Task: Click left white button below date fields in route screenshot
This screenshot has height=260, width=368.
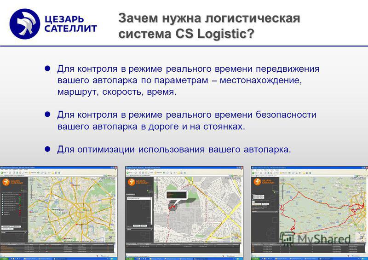Action: [257, 204]
